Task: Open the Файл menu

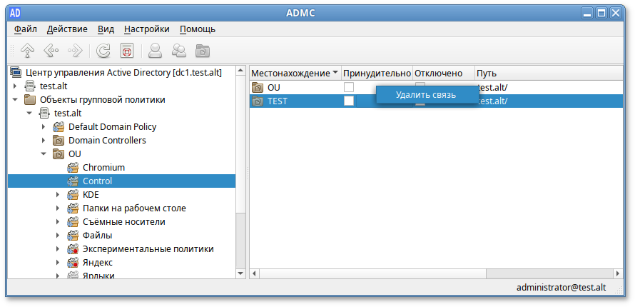Action: pos(26,29)
